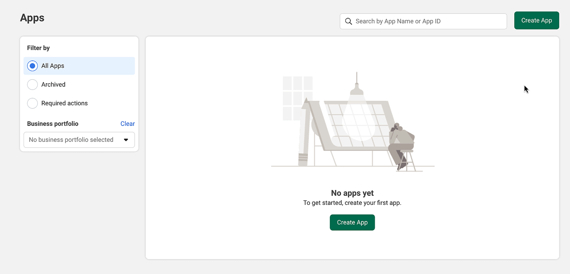The image size is (570, 274).
Task: Click the large pencil in the illustration
Action: [305, 132]
